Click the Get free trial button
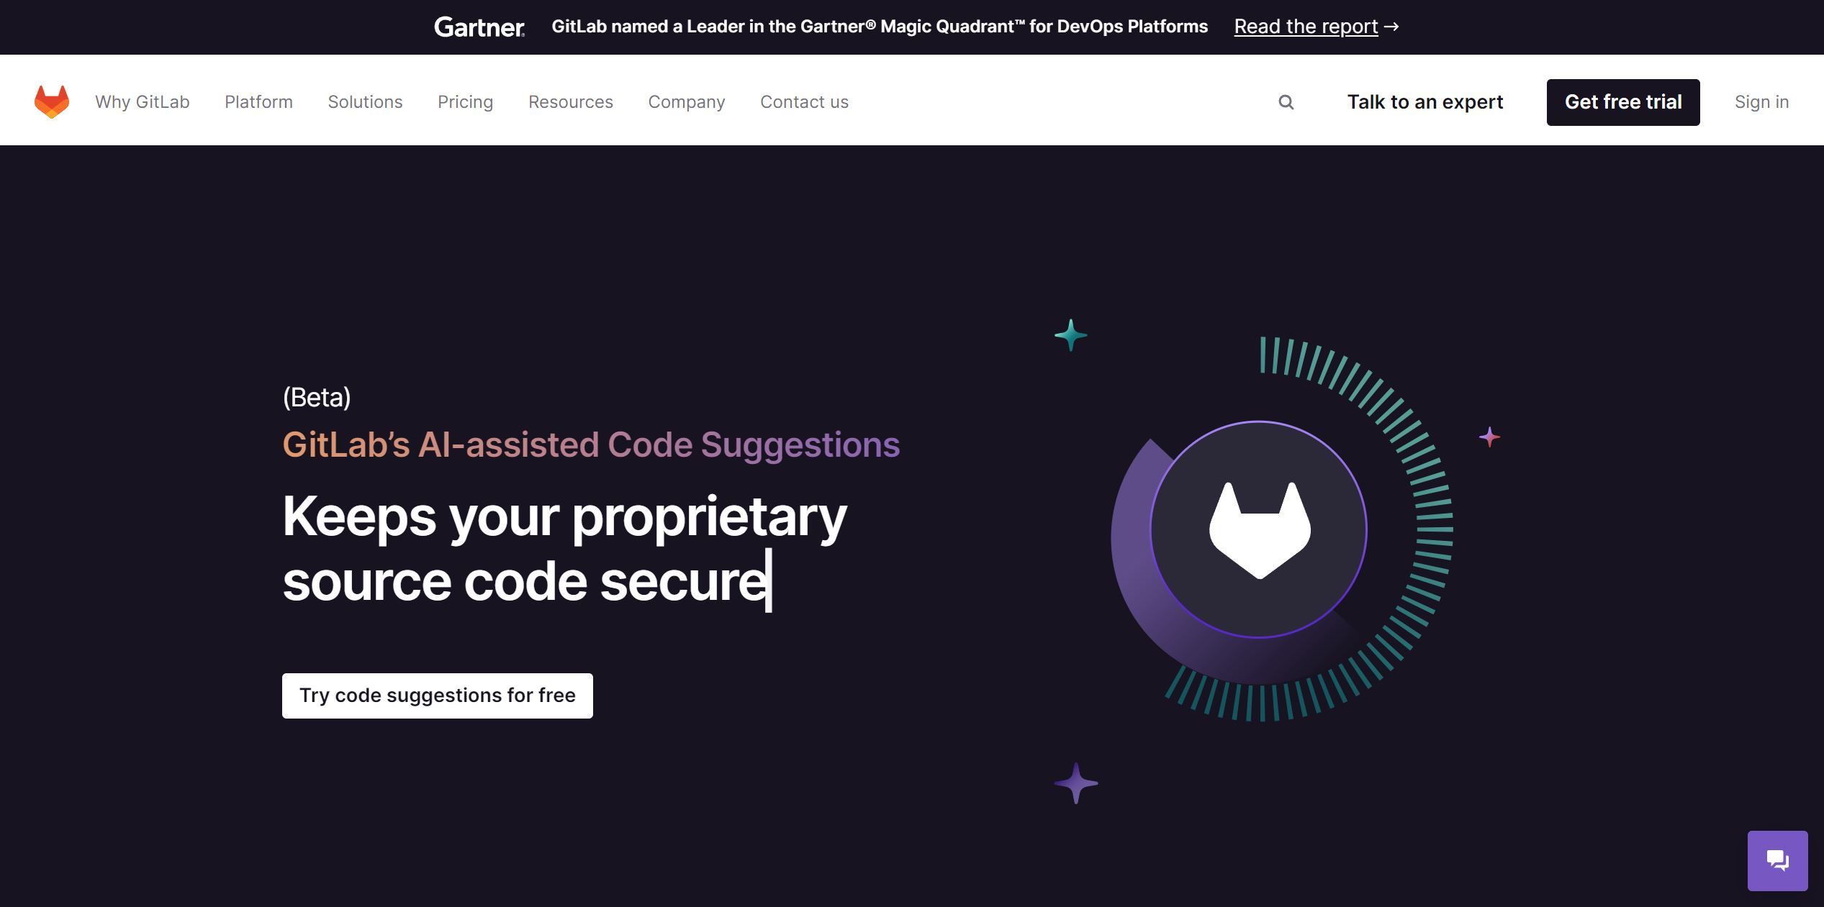Viewport: 1824px width, 907px height. coord(1622,101)
